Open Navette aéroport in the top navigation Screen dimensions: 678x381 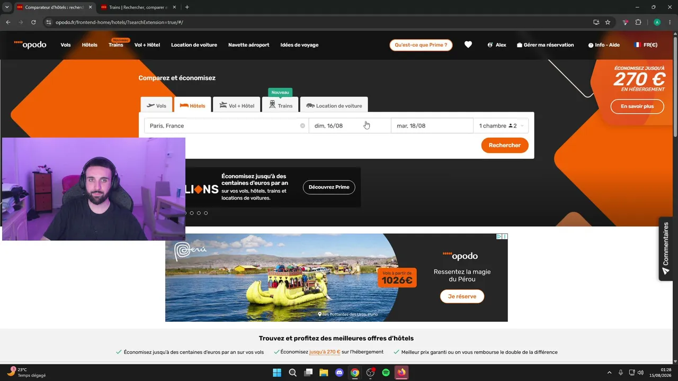coord(249,45)
